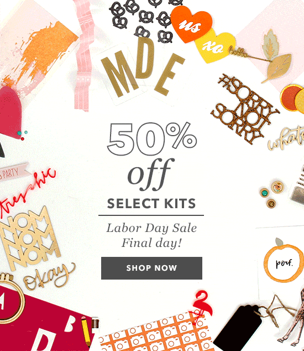The image size is (304, 351).
Task: Select the yellow pencil sticker
Action: (86, 331)
